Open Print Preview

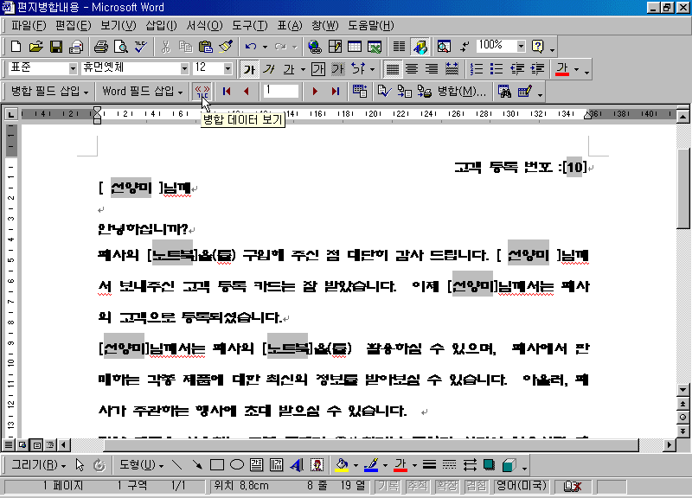click(x=121, y=47)
